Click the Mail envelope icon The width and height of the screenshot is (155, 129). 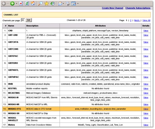[x=60, y=4]
